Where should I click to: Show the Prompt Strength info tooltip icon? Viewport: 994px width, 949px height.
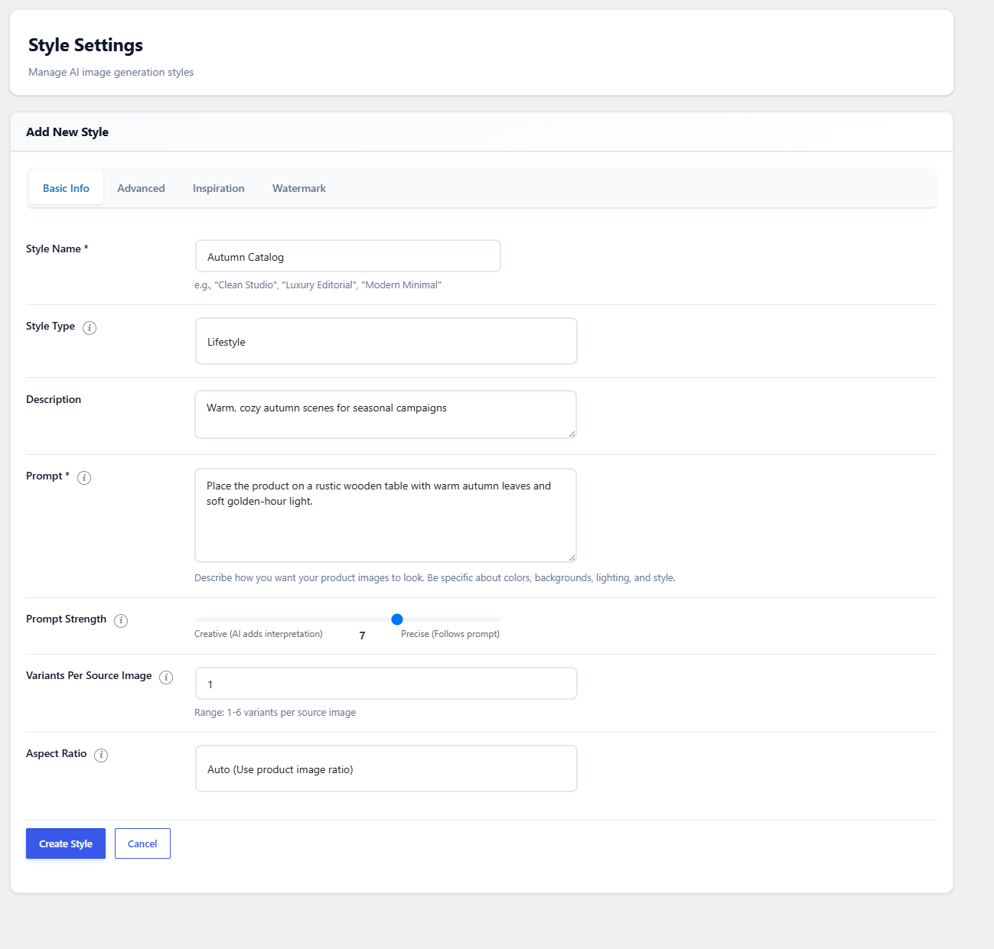tap(121, 621)
